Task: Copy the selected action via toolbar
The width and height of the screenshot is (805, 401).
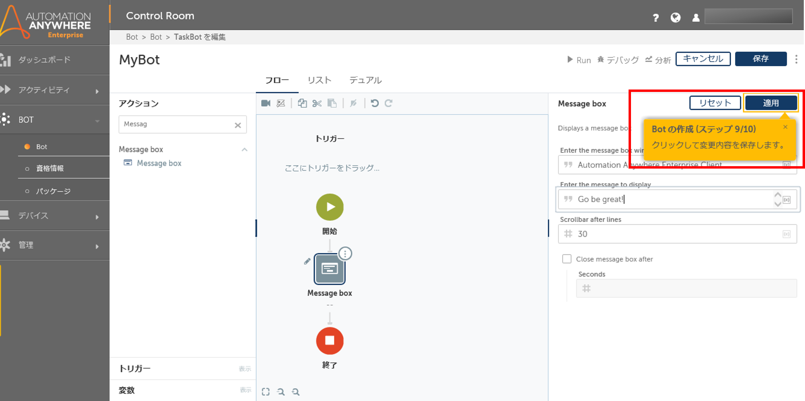Action: click(302, 103)
